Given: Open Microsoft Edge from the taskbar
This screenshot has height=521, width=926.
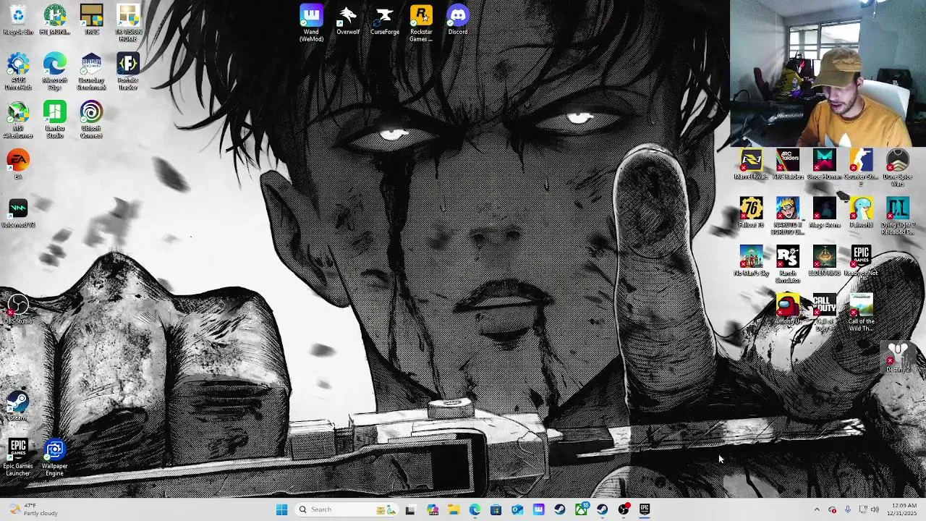Looking at the screenshot, I should (x=475, y=509).
